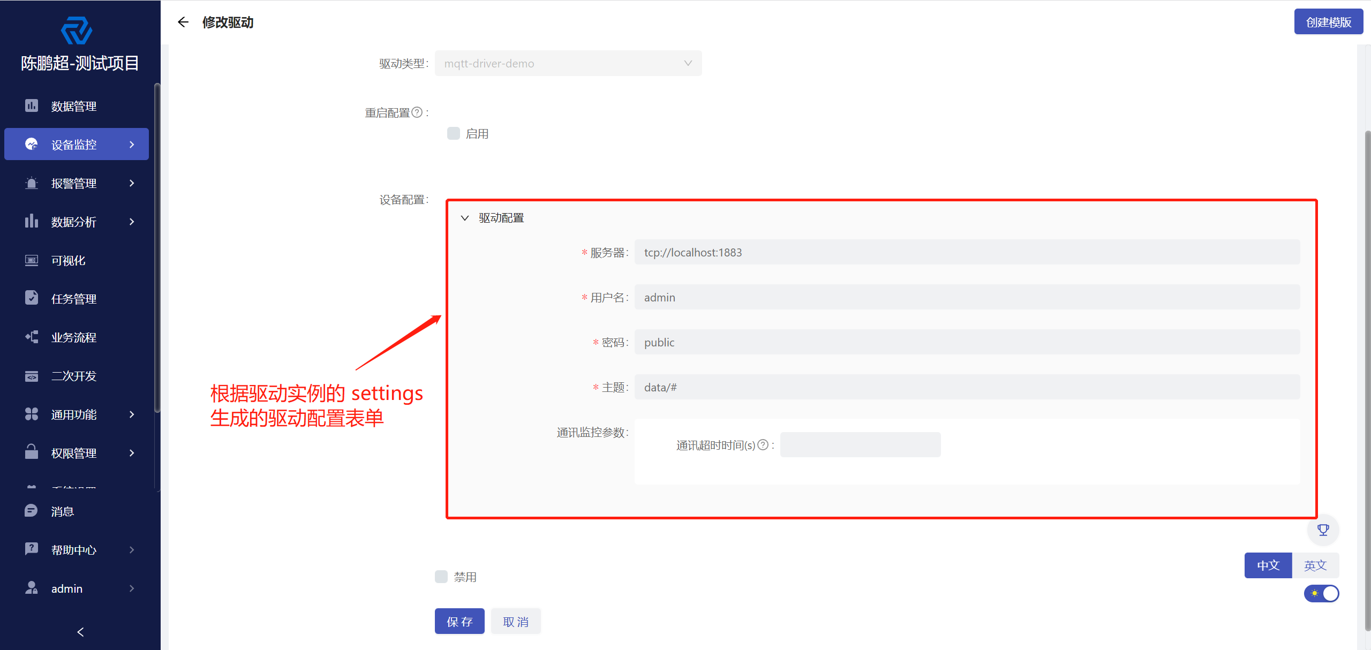The width and height of the screenshot is (1371, 650).
Task: Click the 消息 chat bubble icon
Action: pos(32,511)
